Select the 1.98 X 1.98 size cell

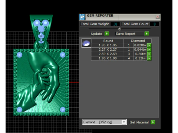(108, 58)
